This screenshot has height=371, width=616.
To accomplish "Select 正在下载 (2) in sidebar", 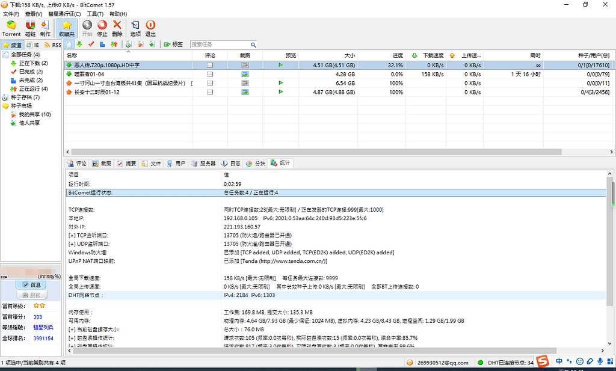I will (x=34, y=63).
